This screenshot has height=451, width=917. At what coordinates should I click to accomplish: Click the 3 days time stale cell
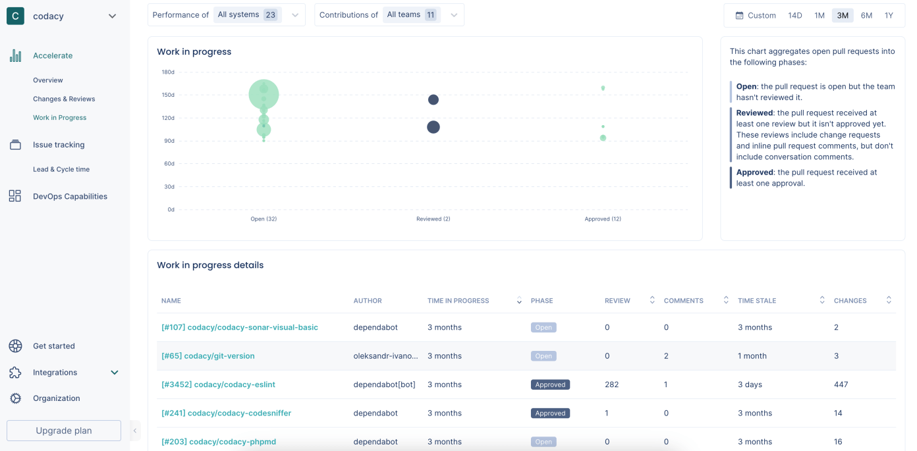click(x=750, y=385)
